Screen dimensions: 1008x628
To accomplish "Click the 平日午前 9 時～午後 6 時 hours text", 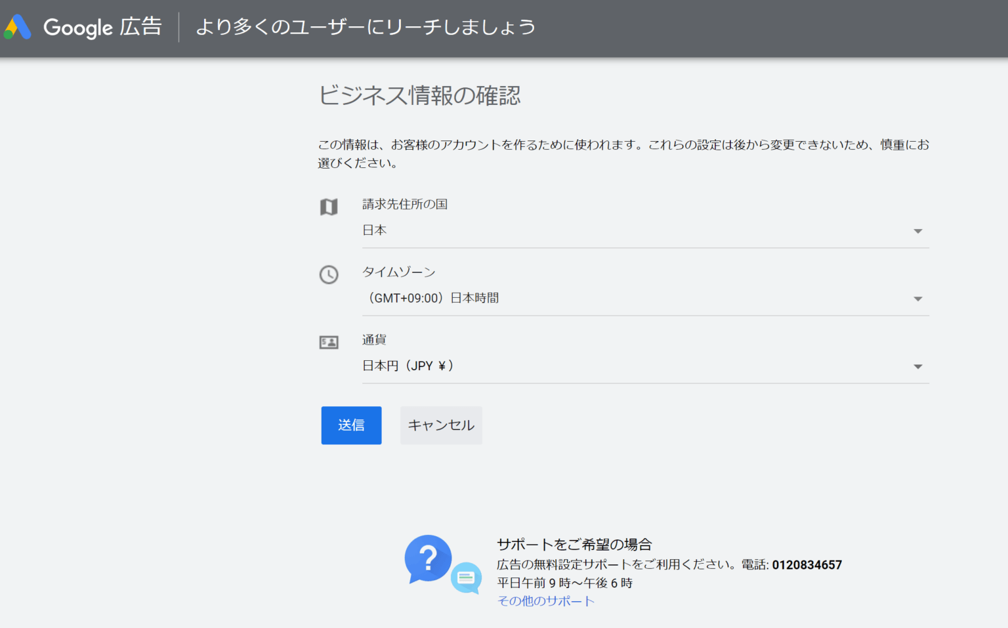I will click(565, 583).
